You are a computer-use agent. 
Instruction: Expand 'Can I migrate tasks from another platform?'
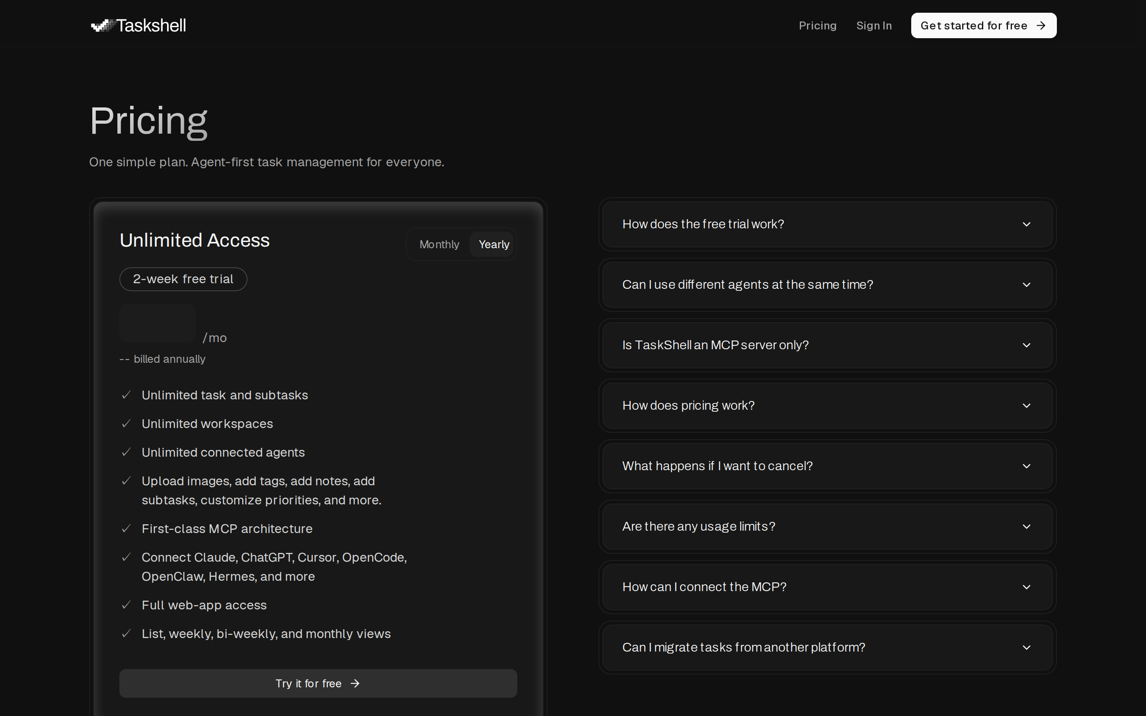coord(827,647)
